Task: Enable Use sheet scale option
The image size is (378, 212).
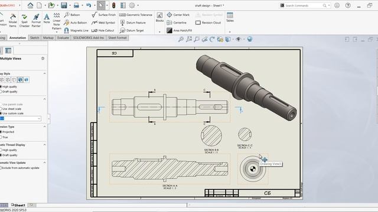Action: [1, 109]
